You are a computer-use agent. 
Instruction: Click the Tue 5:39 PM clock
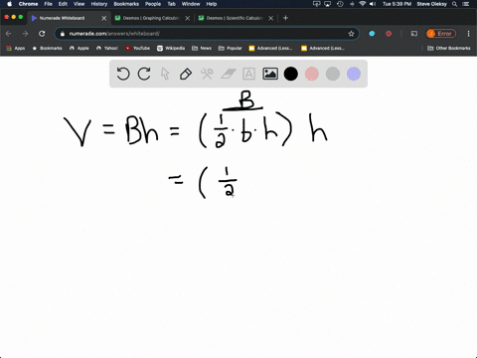[x=397, y=4]
